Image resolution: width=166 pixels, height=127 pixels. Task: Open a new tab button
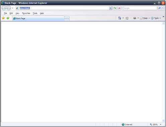[67, 18]
